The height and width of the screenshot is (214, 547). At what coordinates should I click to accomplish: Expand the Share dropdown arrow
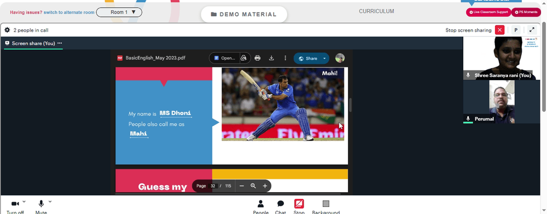pyautogui.click(x=324, y=58)
